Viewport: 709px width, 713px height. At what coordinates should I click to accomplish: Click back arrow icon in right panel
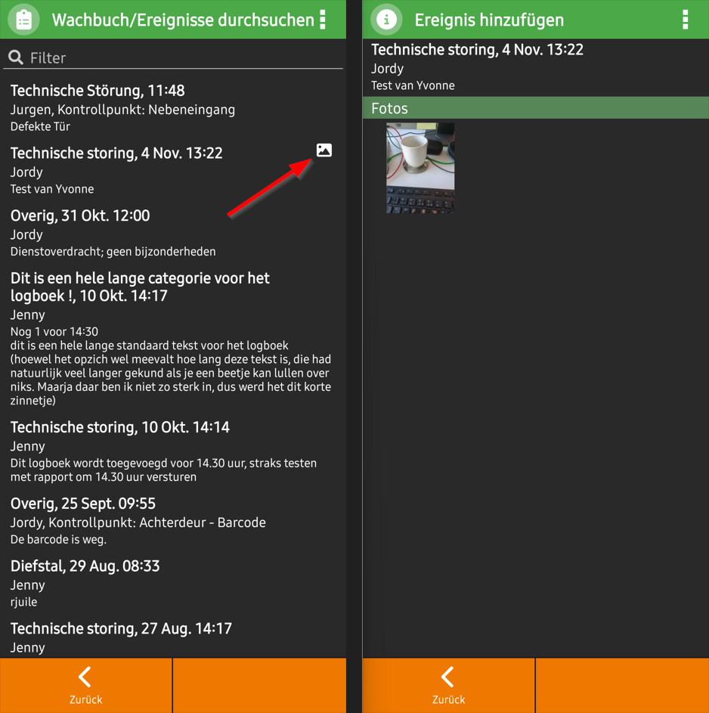(447, 677)
